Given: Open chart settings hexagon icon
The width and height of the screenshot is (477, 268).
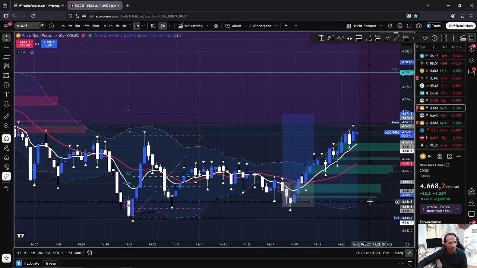Looking at the screenshot, I should [x=400, y=26].
